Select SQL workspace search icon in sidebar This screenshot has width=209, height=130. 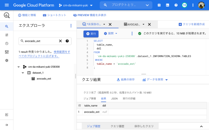pos(7,27)
